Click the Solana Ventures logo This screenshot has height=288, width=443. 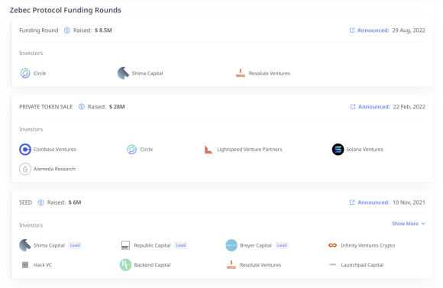pyautogui.click(x=338, y=149)
